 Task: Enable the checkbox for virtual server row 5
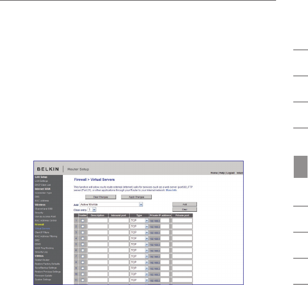83,244
